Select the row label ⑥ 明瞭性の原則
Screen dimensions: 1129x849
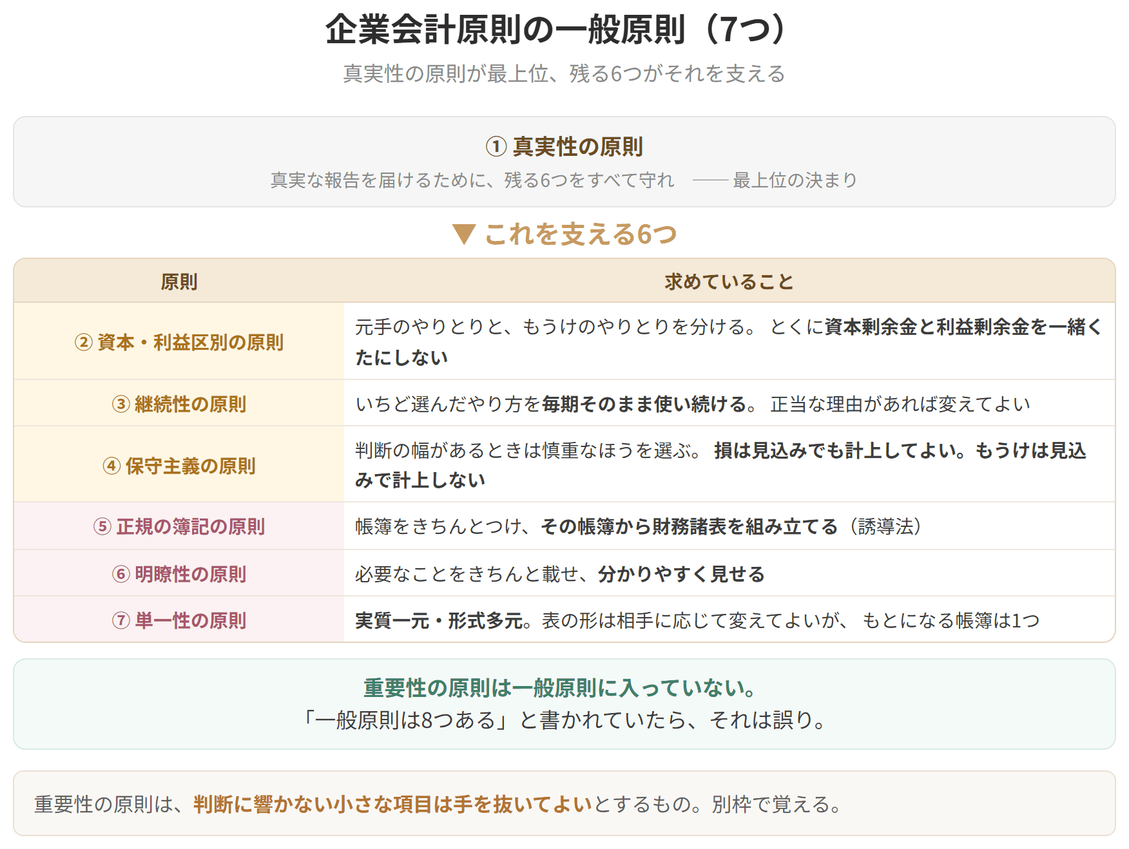click(x=179, y=574)
